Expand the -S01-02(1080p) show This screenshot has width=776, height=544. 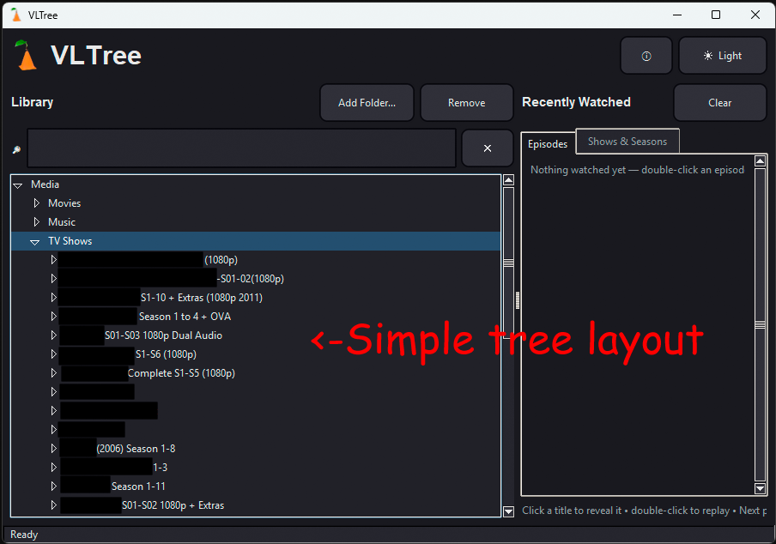(53, 278)
